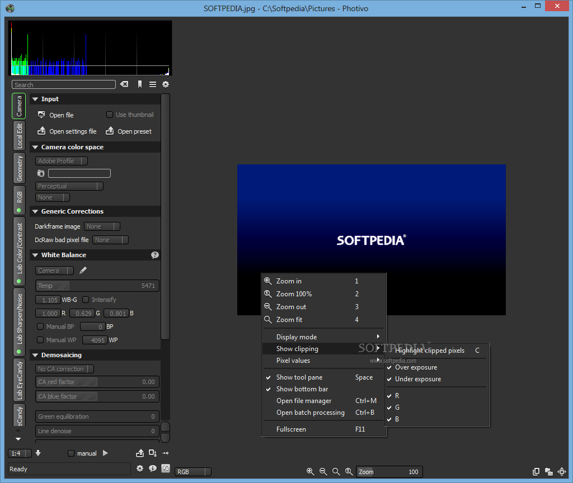Click Highlight clipped pixels submenu entry
Viewport: 573px width, 483px height.
(x=436, y=351)
